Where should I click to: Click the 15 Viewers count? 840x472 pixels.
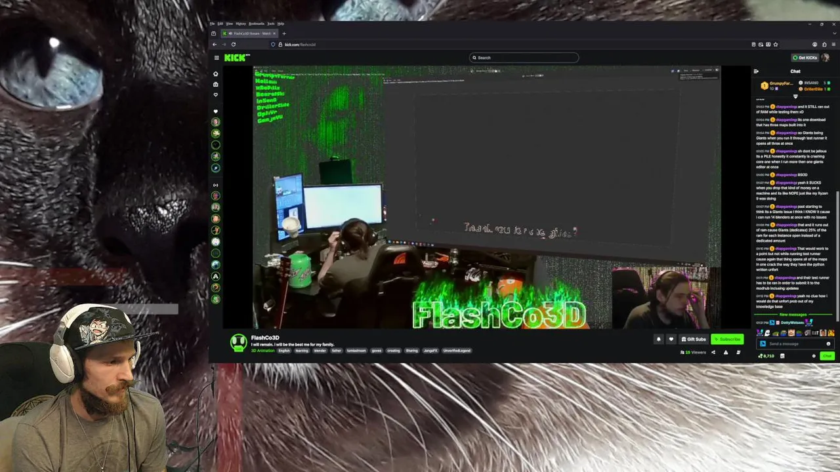tap(694, 352)
